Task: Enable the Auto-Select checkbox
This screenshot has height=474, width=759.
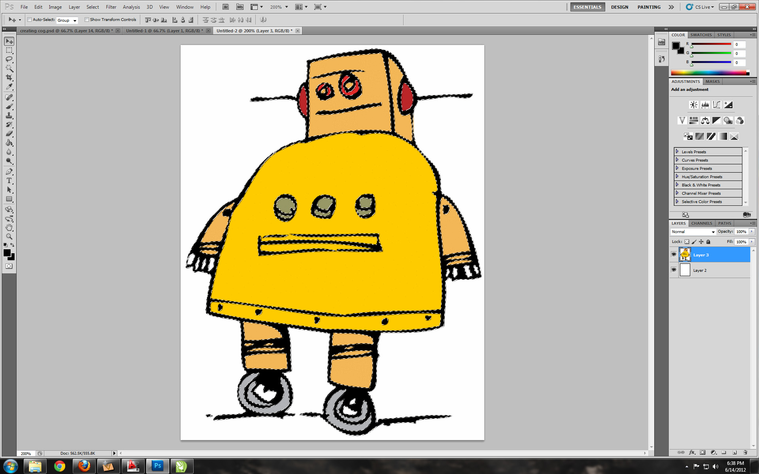Action: [30, 20]
